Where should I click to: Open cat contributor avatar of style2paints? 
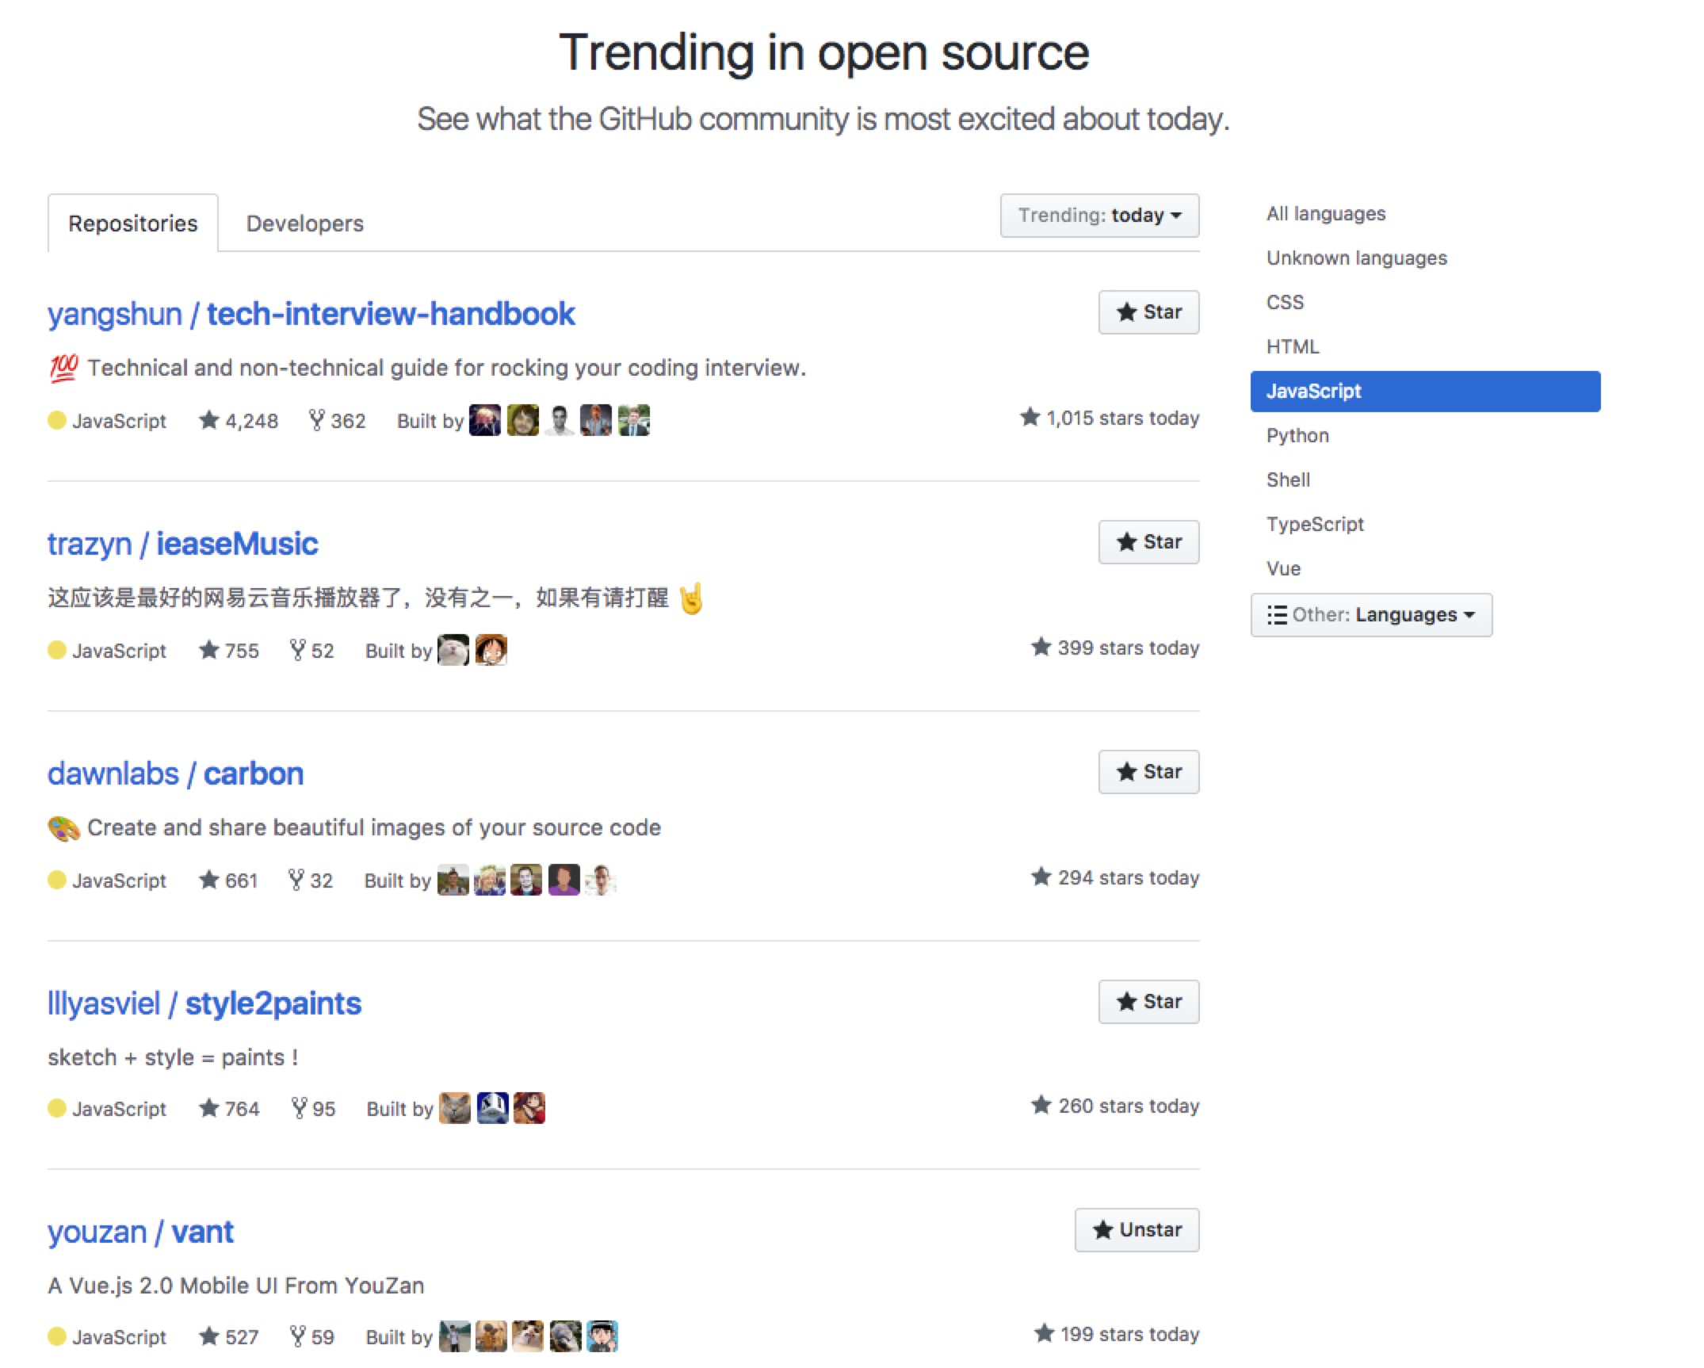click(x=455, y=1108)
